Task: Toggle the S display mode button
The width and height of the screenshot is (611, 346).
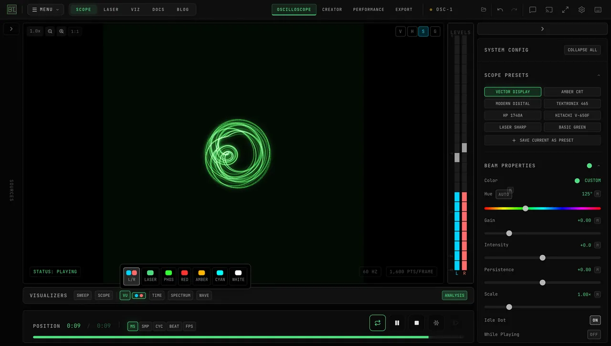Action: pos(423,31)
